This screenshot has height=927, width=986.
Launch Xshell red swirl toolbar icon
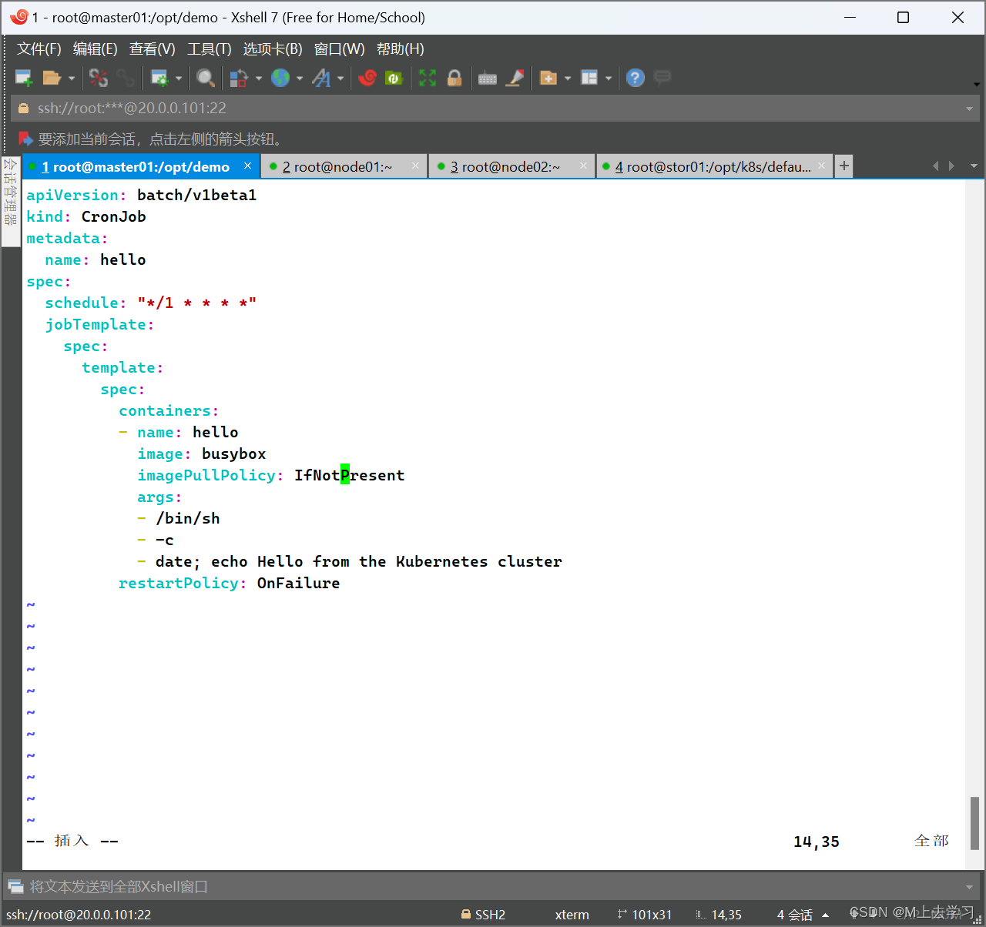pyautogui.click(x=367, y=78)
